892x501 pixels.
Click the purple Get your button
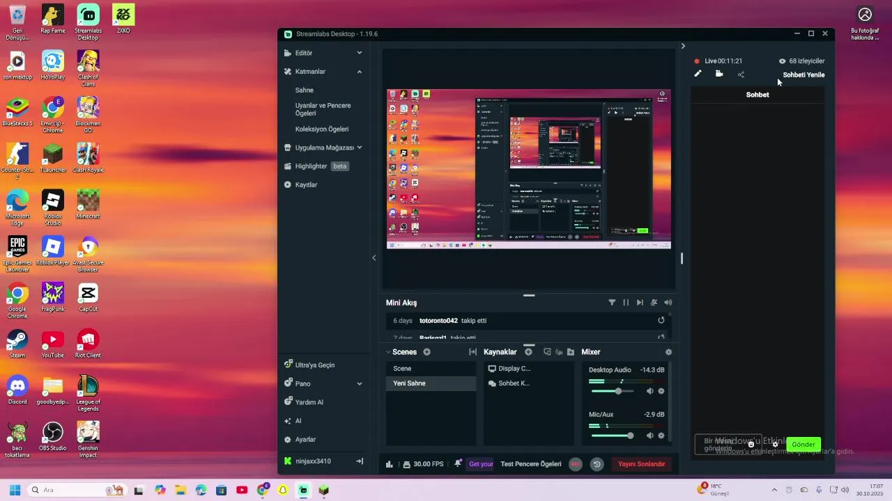481,464
